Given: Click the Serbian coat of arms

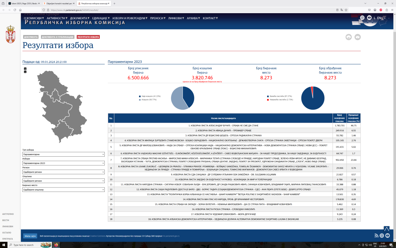Looking at the screenshot, I should coord(10,34).
